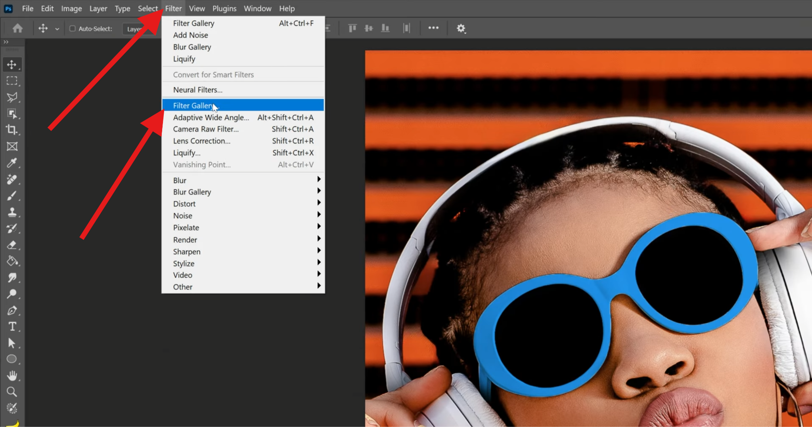Select the History Brush tool

(12, 229)
